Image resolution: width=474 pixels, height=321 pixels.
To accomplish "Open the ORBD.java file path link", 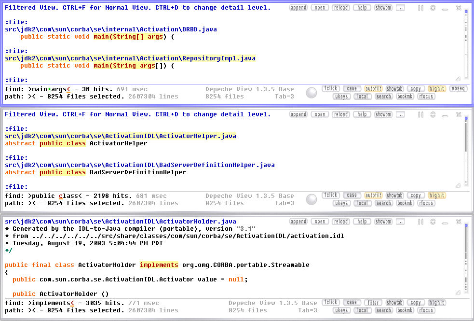I will [x=111, y=29].
